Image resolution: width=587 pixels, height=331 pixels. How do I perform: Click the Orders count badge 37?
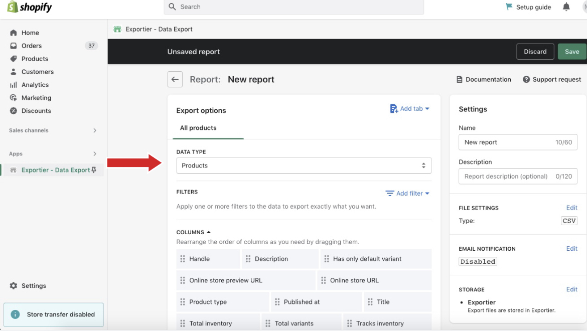[91, 46]
